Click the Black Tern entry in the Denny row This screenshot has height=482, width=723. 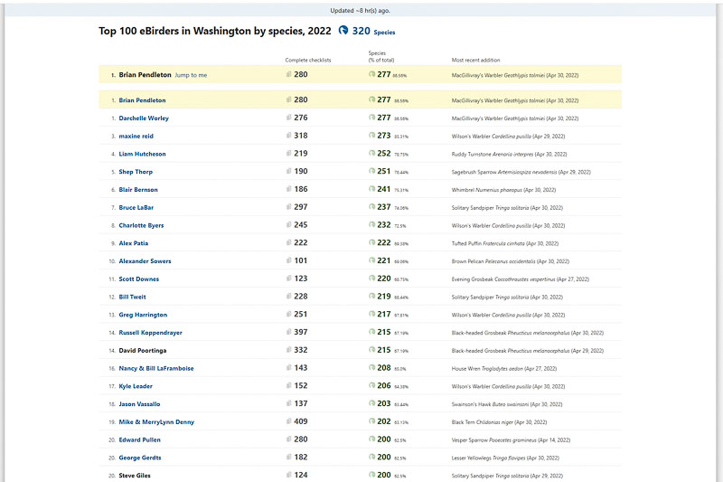[499, 422]
